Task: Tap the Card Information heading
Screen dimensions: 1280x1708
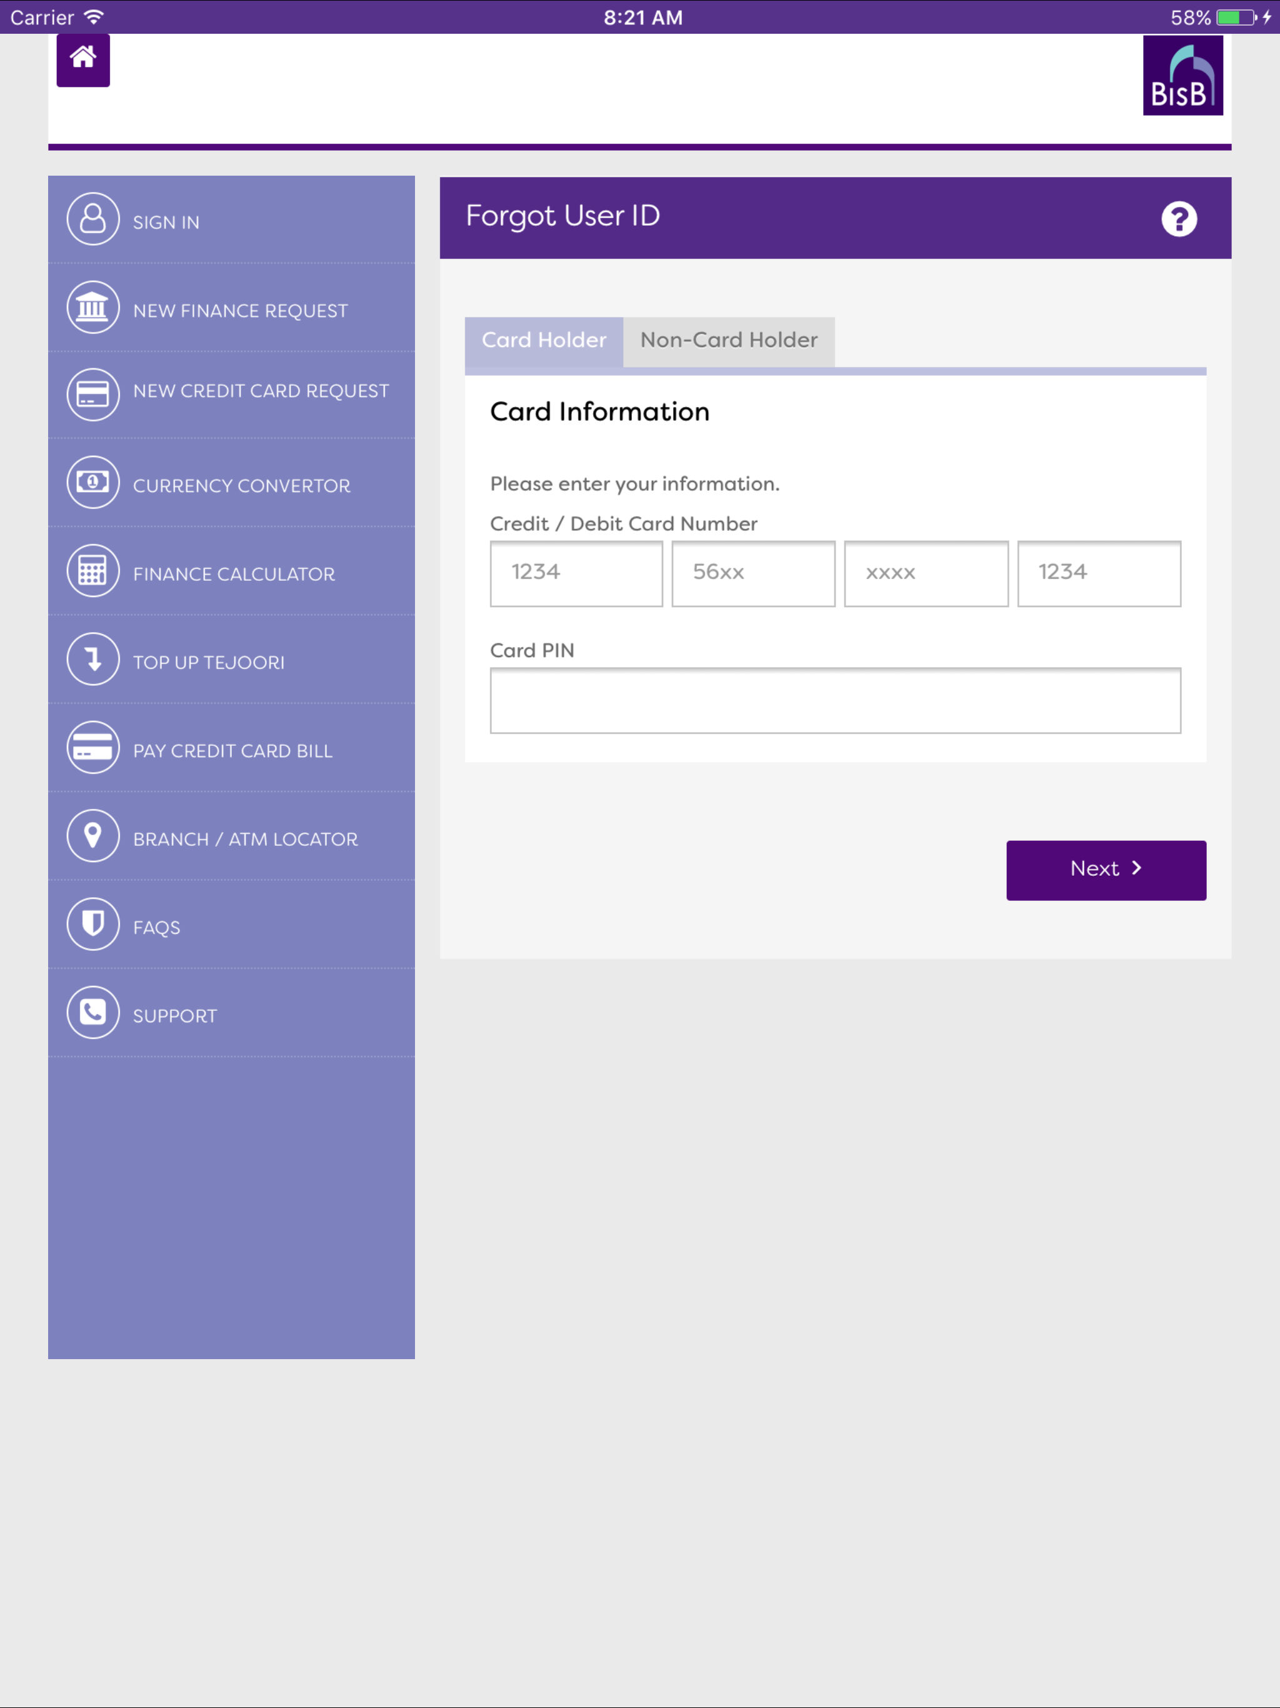Action: pos(600,413)
